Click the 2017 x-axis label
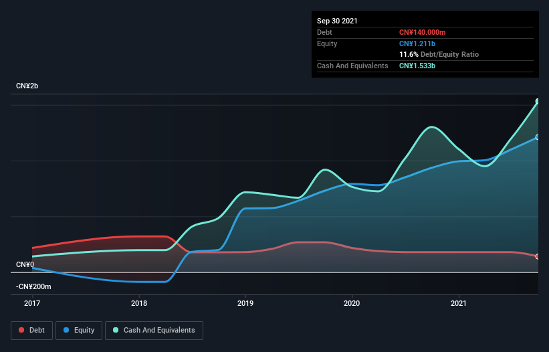The height and width of the screenshot is (352, 549). tap(32, 303)
